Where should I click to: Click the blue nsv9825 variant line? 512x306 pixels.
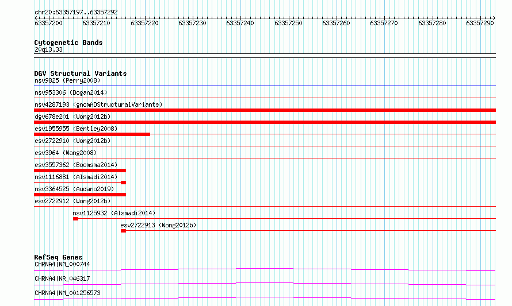click(x=265, y=86)
